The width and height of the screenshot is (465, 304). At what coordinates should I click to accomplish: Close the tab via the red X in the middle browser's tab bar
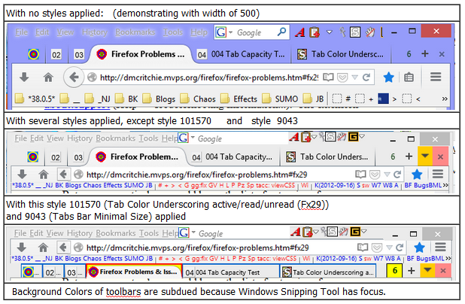[440, 157]
